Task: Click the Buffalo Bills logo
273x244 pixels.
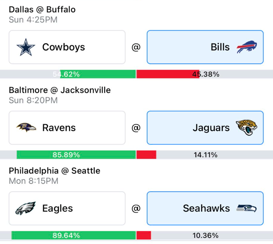Action: (247, 47)
